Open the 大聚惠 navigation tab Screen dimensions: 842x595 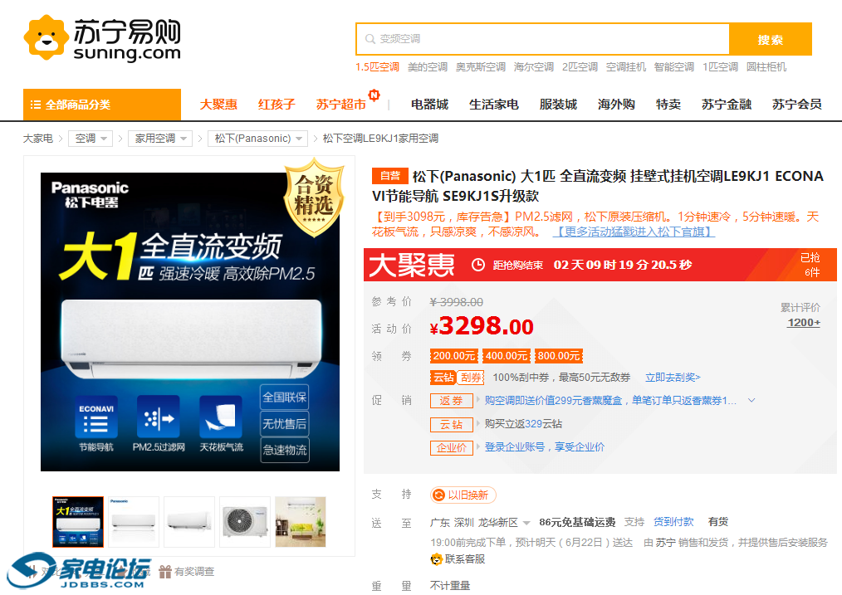coord(218,105)
